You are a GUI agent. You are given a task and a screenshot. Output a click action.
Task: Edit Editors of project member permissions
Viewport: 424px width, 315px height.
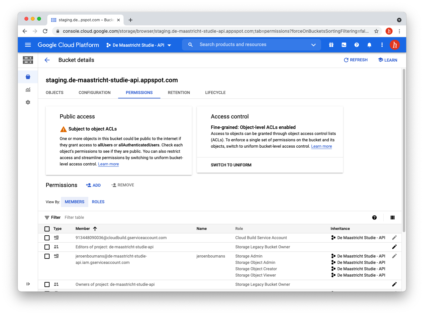click(394, 247)
